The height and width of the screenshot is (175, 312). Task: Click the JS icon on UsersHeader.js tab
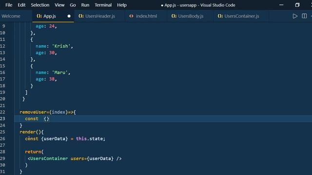81,16
